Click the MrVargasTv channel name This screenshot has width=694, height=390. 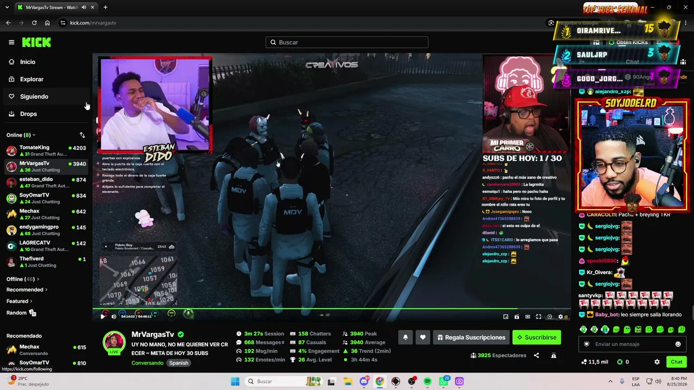153,334
